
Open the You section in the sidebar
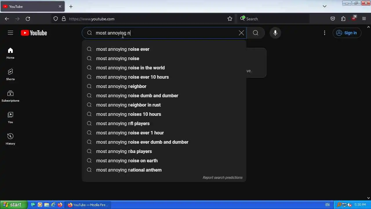click(10, 118)
